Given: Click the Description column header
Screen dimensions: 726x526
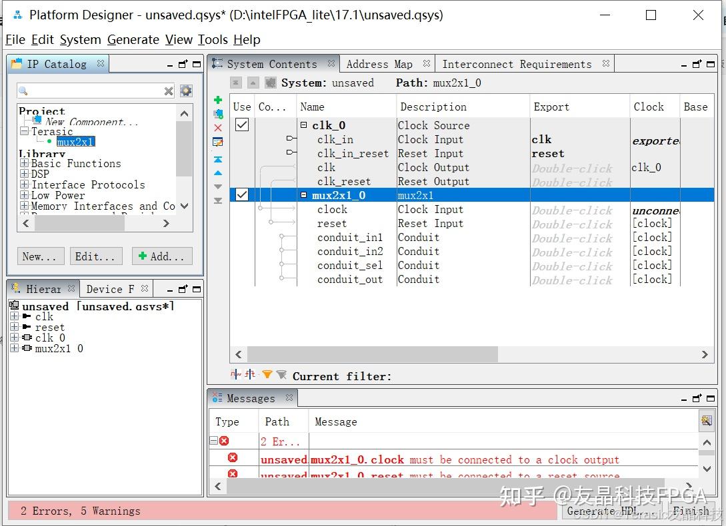Looking at the screenshot, I should (463, 107).
